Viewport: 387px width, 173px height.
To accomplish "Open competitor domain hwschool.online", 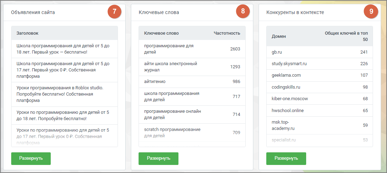I will point(288,110).
